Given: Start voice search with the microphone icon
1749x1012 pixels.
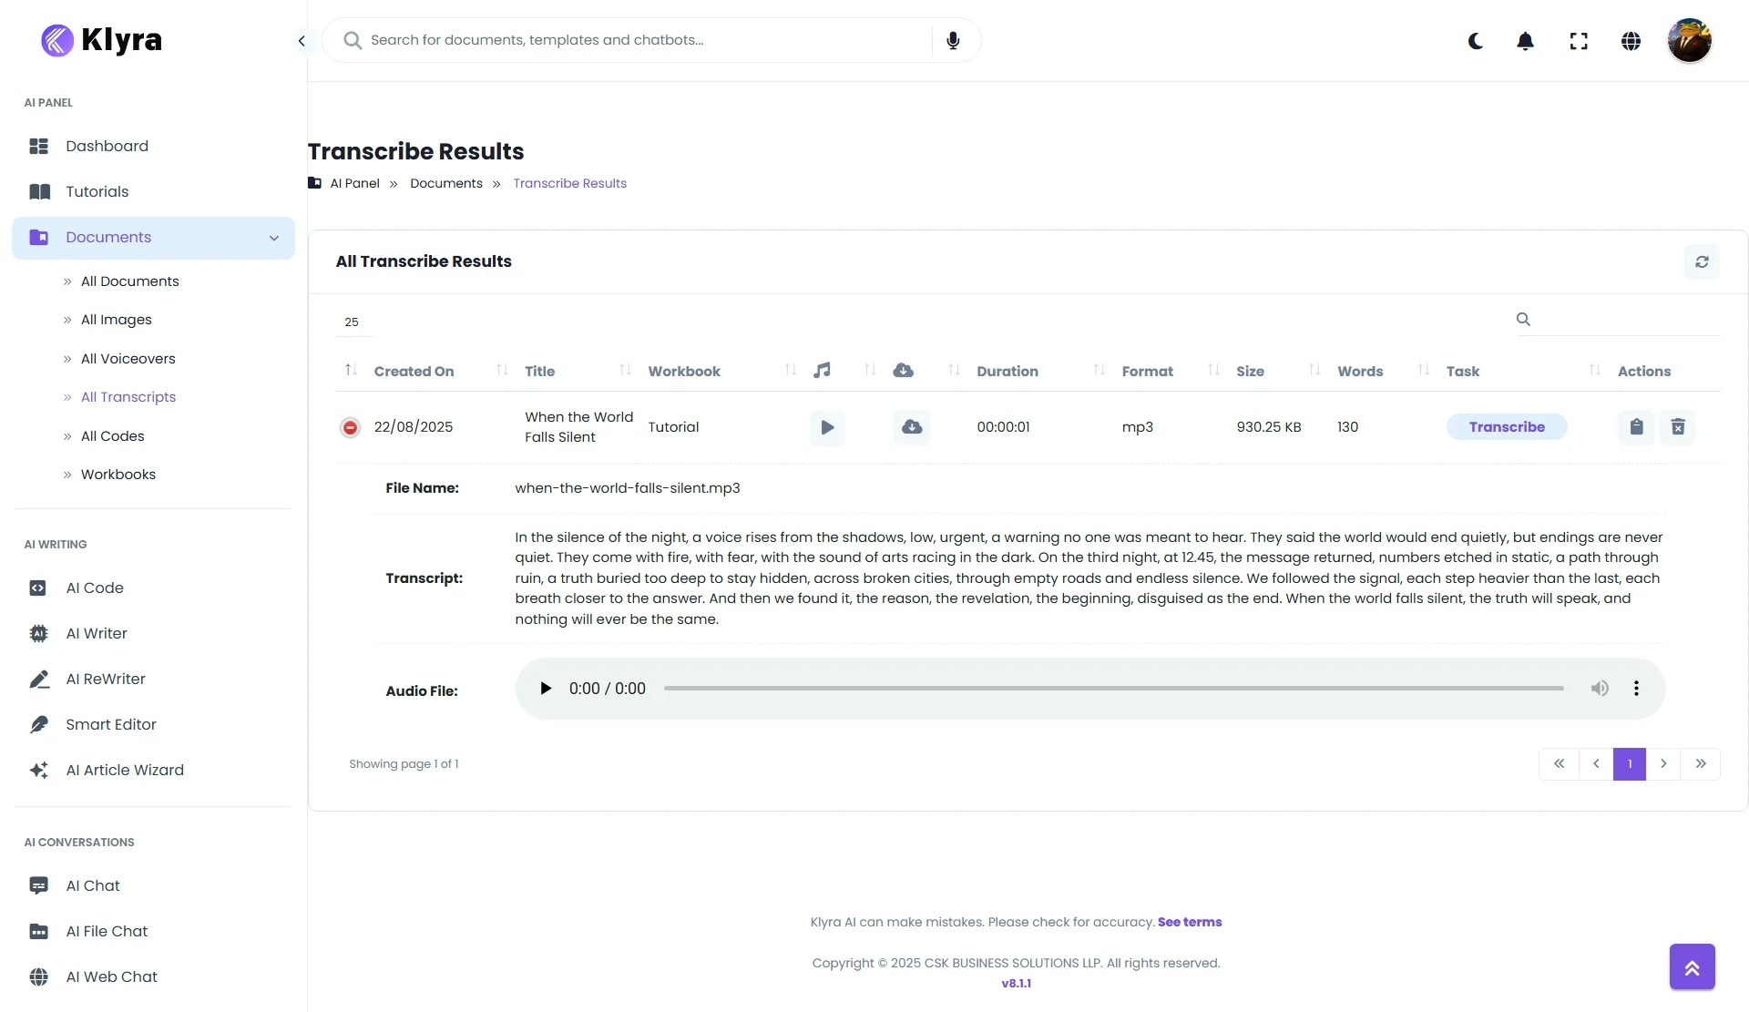Looking at the screenshot, I should [x=953, y=40].
